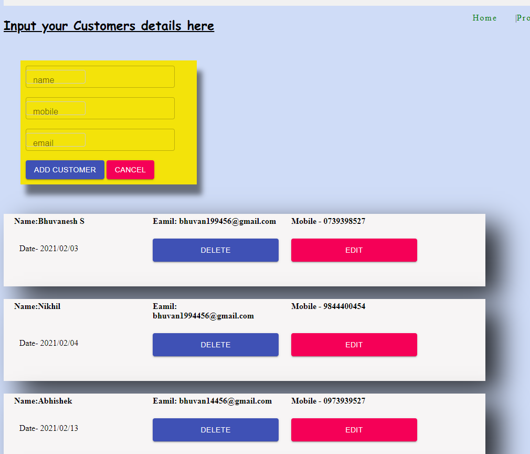530x454 pixels.
Task: Click the date 2021/02/13
Action: (x=59, y=428)
